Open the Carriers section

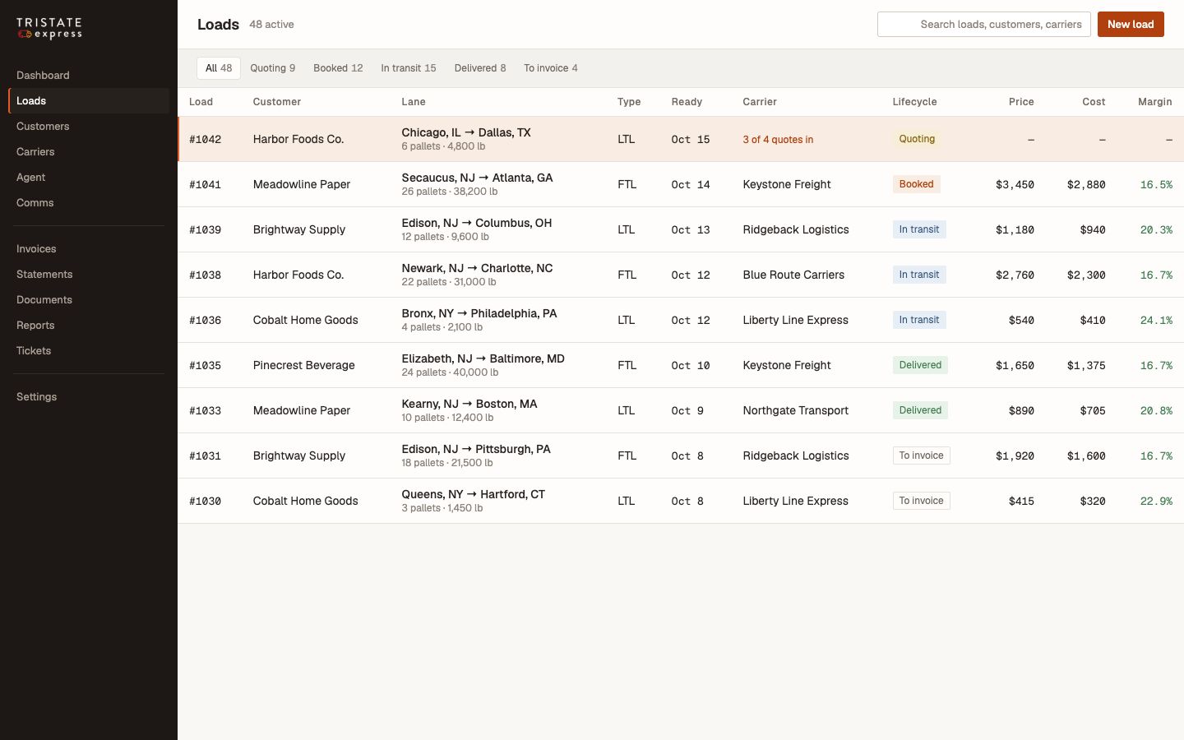coord(89,151)
